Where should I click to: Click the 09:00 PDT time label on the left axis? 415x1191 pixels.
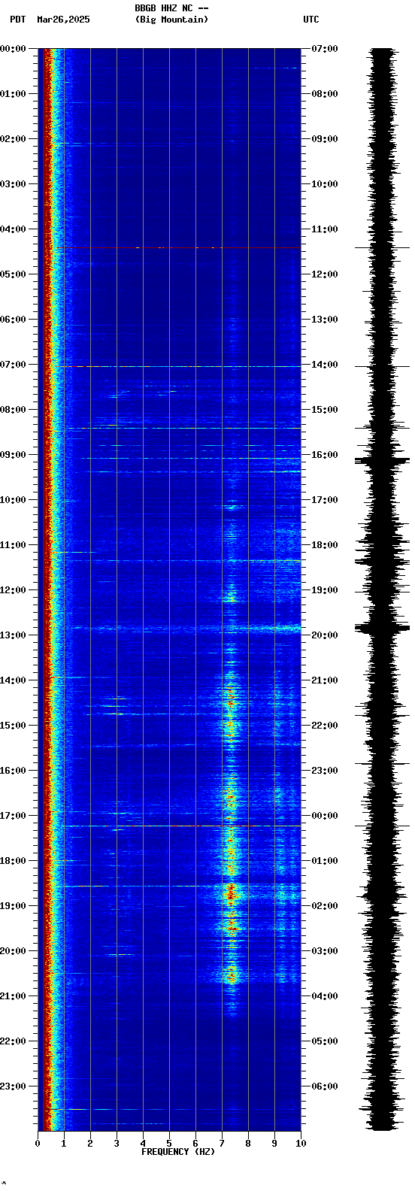point(13,455)
